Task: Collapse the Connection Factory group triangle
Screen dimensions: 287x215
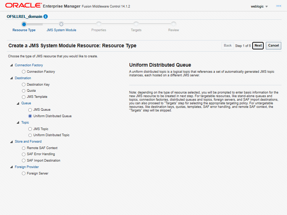Action: pyautogui.click(x=11, y=65)
